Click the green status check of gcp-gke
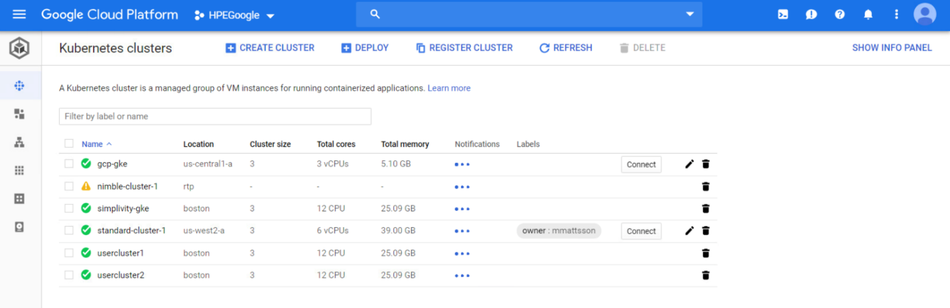Viewport: 950px width, 308px height. pyautogui.click(x=86, y=164)
